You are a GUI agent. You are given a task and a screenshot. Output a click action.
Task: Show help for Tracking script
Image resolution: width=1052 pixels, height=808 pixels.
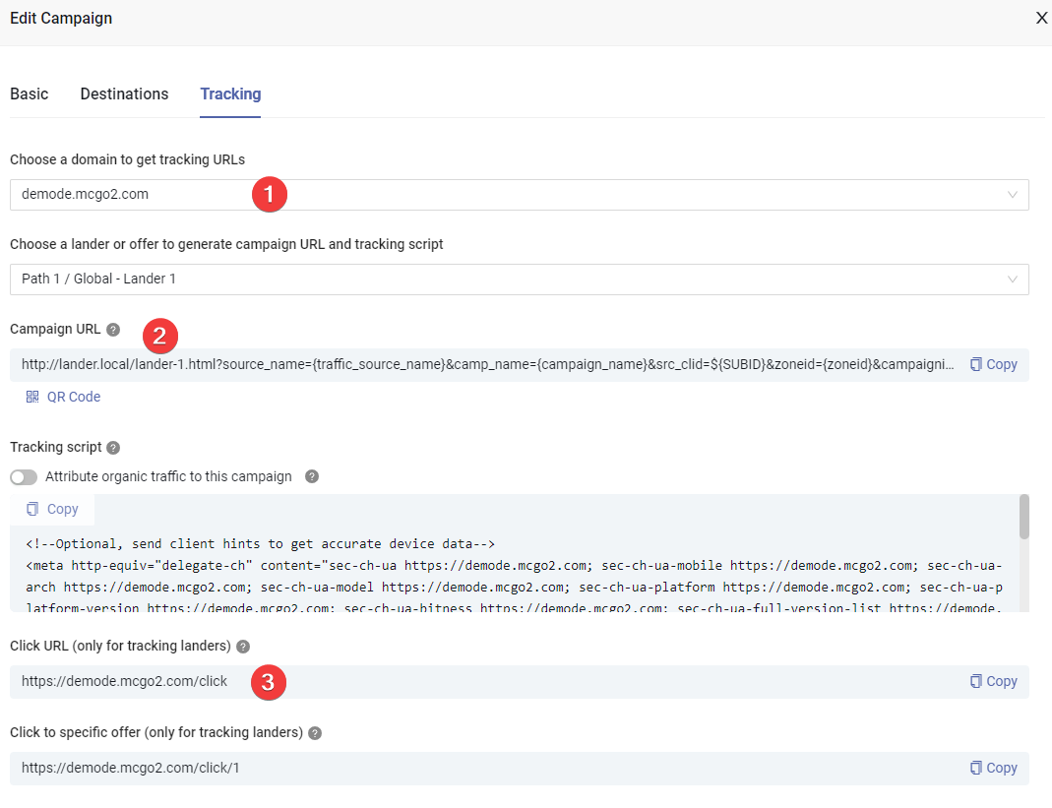point(113,448)
